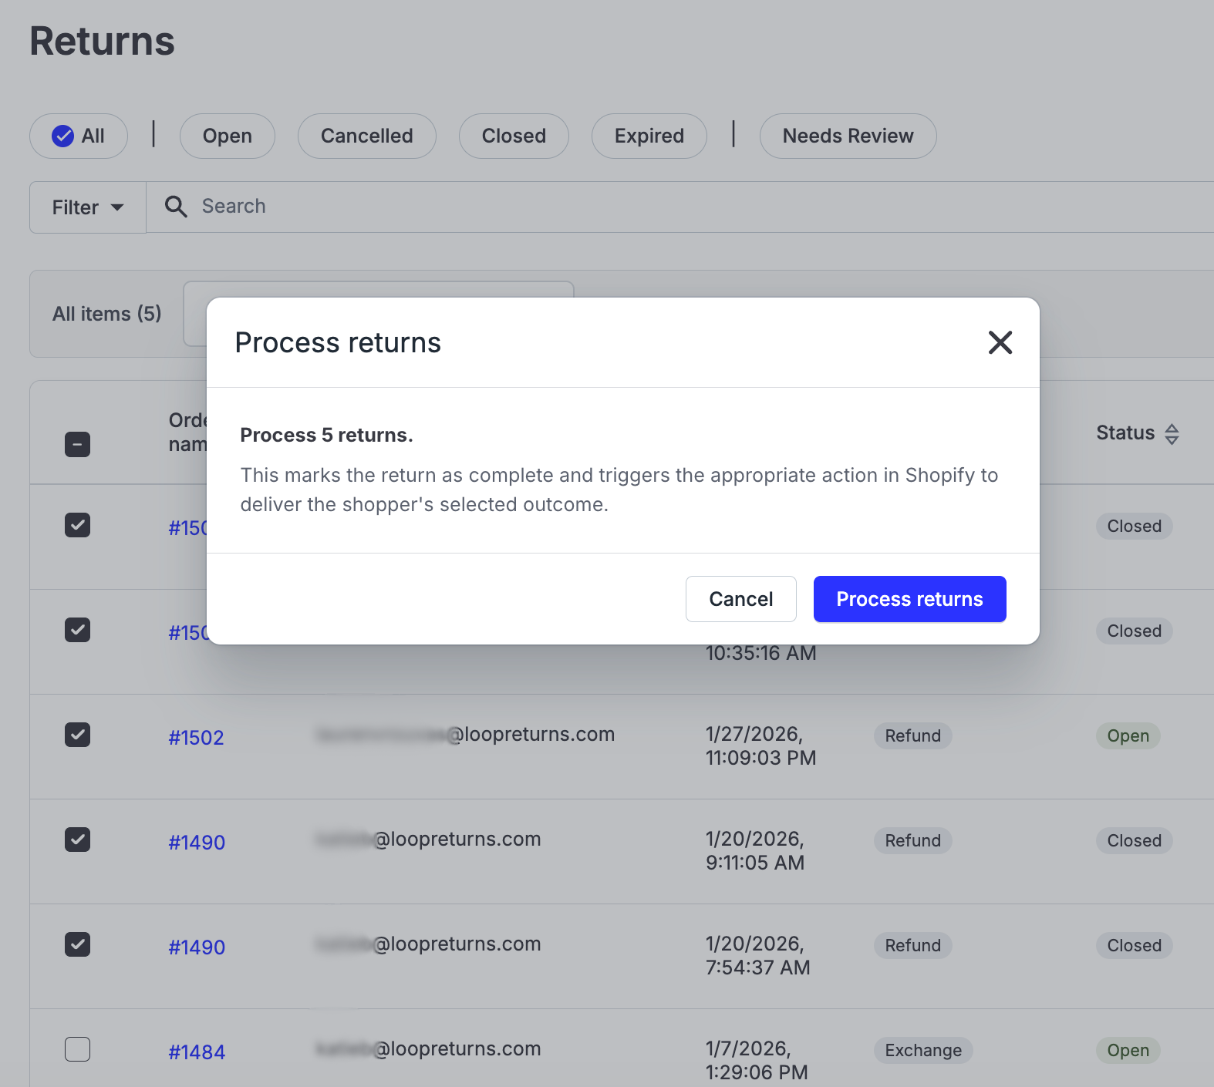The height and width of the screenshot is (1087, 1214).
Task: Uncheck the order #1502 row checkbox
Action: pos(77,735)
